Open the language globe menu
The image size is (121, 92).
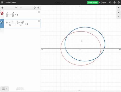(119, 3)
